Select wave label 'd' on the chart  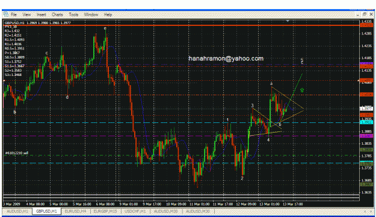(67, 97)
